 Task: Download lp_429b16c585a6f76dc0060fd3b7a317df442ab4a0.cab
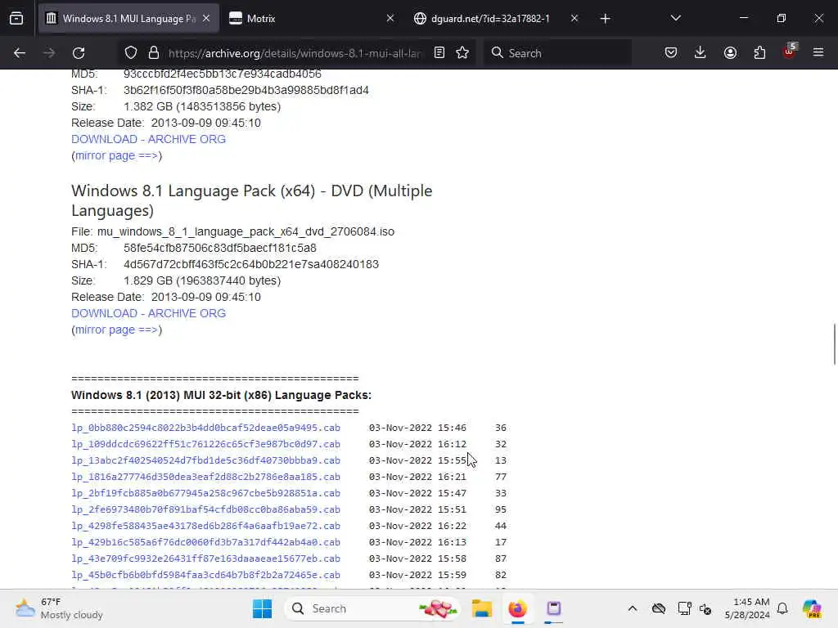[x=205, y=542]
